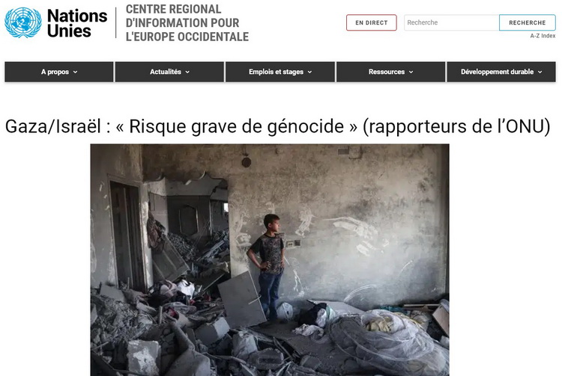Click the EN DIRECT button
Screen dimensions: 562x376
click(x=372, y=22)
